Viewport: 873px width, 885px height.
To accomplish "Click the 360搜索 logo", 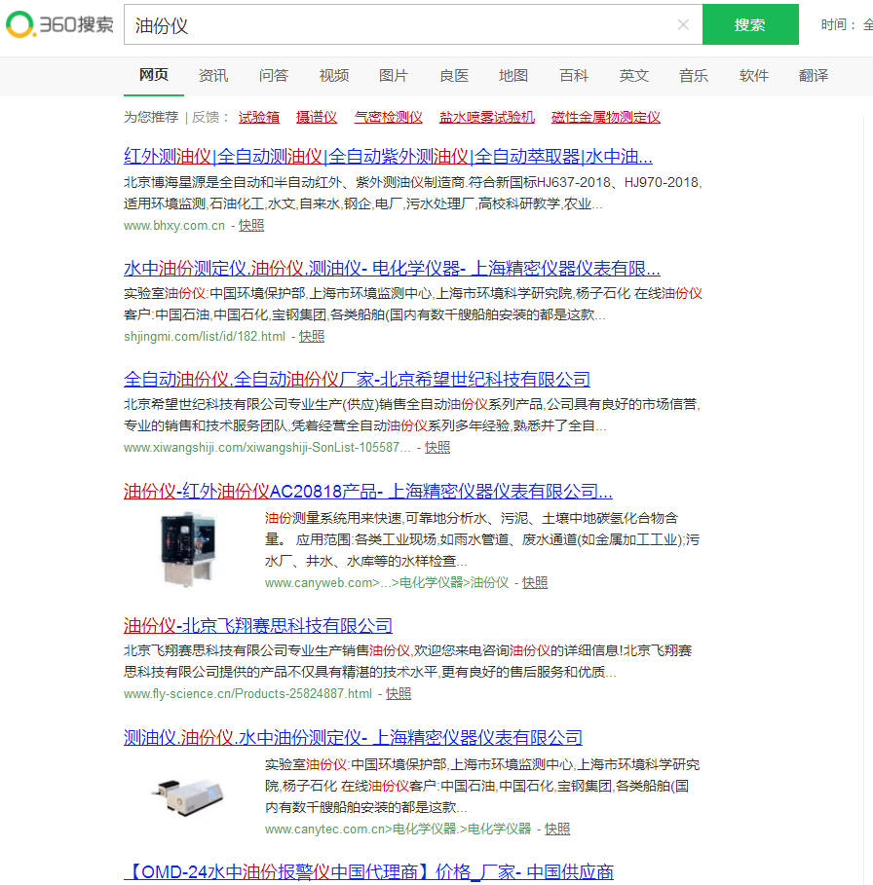I will [59, 24].
